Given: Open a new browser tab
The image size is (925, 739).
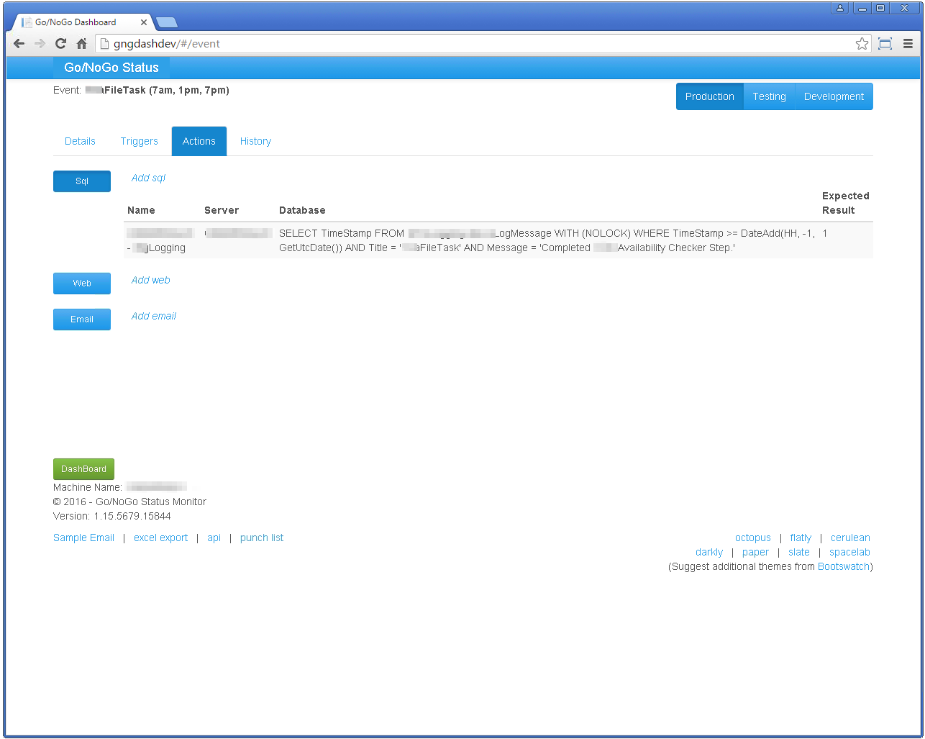Looking at the screenshot, I should (x=166, y=22).
